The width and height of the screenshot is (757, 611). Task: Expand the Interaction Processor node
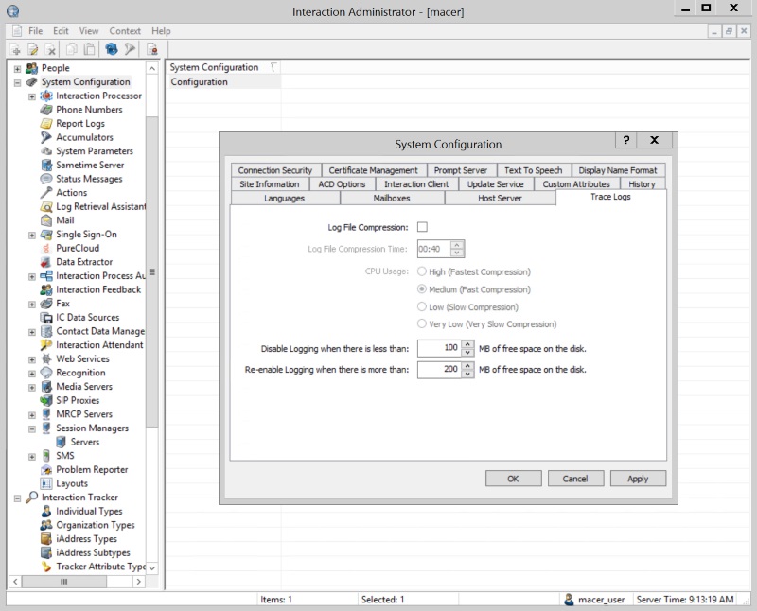coord(32,96)
